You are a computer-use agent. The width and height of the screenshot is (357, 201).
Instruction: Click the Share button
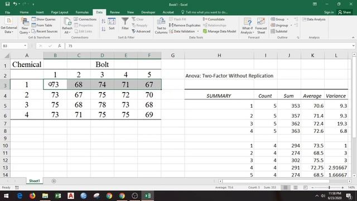[345, 12]
